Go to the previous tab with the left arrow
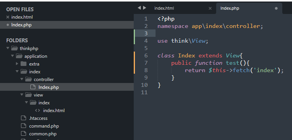Image resolution: width=292 pixels, height=140 pixels. 139,8
